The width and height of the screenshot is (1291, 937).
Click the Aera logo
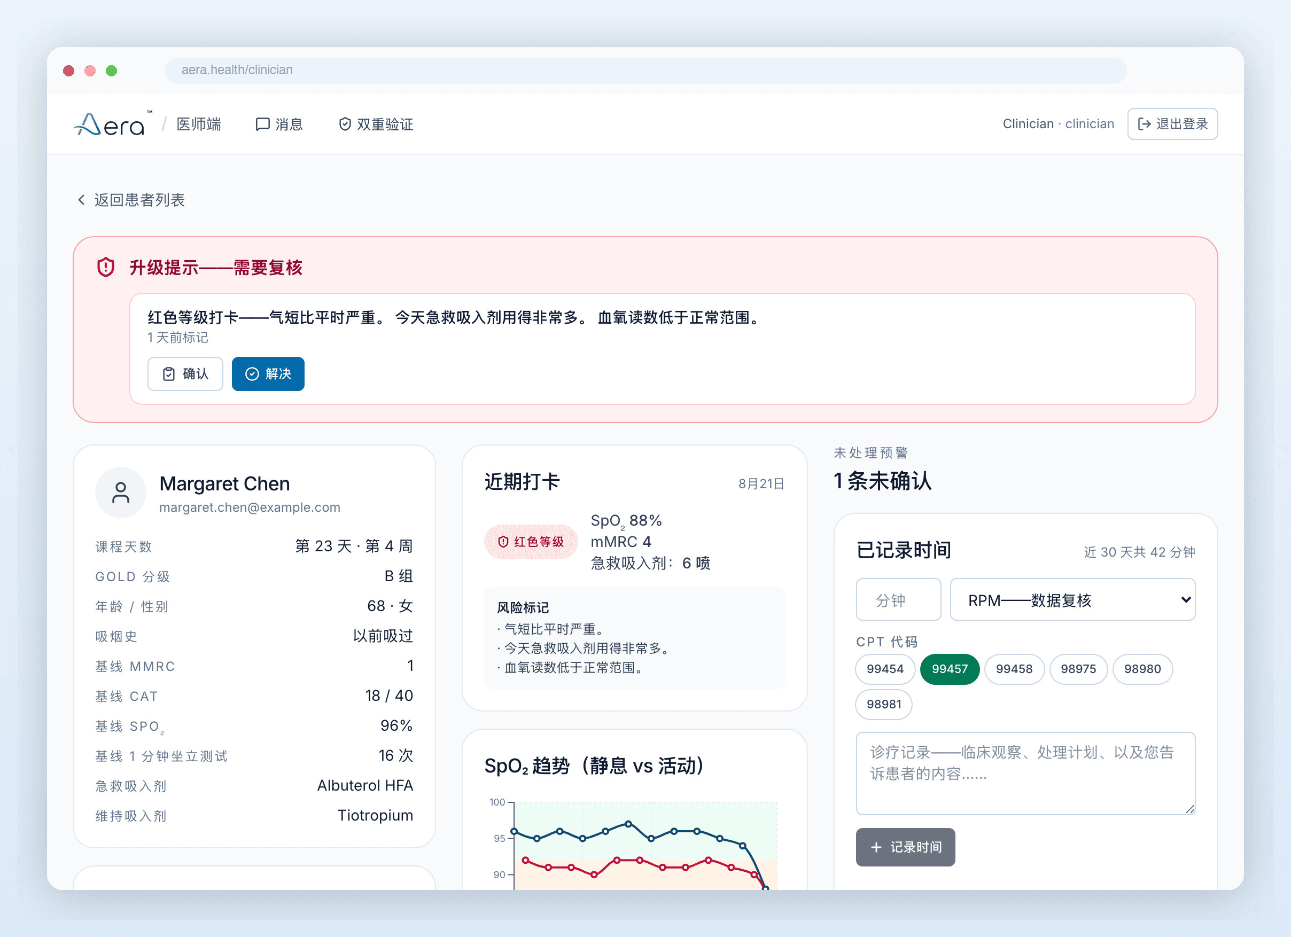point(113,123)
